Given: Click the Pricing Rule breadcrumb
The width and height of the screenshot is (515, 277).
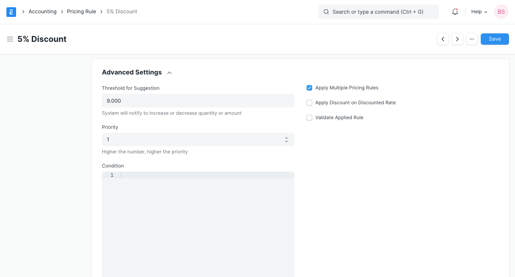Looking at the screenshot, I should (81, 12).
